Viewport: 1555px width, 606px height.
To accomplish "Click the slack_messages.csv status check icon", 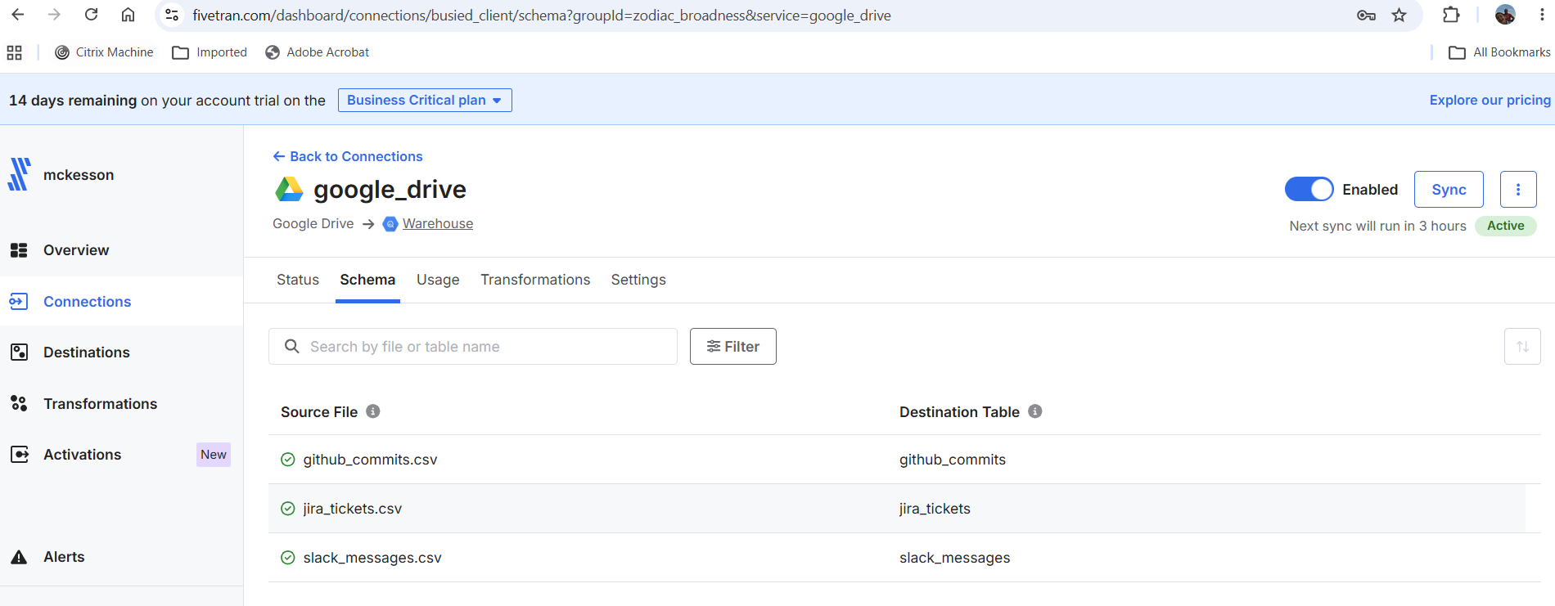I will pyautogui.click(x=288, y=558).
